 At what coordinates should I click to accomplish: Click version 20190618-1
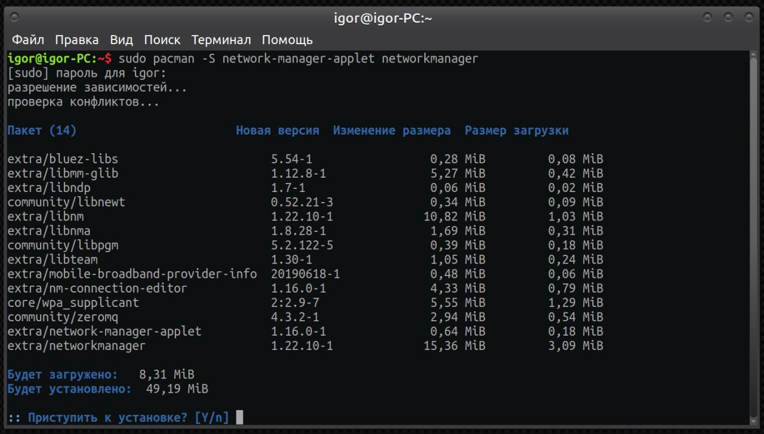click(x=306, y=274)
